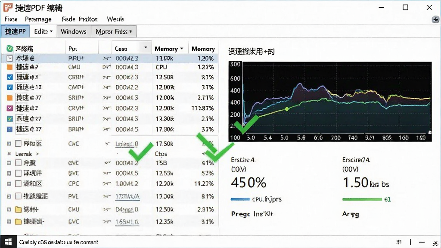The image size is (441, 248).
Task: Click the Windows toolbar button
Action: click(74, 31)
